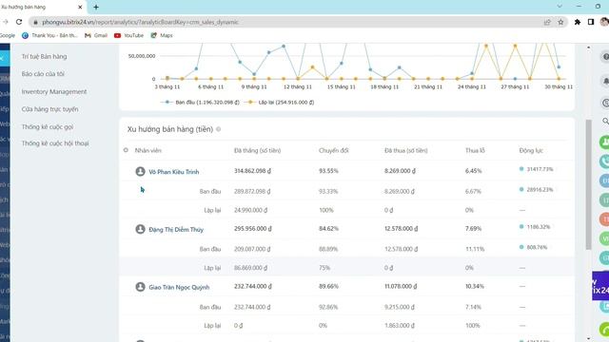This screenshot has width=609, height=342.
Task: Open the Thank You bookmark
Action: pyautogui.click(x=49, y=35)
